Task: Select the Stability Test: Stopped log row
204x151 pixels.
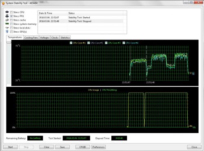Action: pos(81,21)
